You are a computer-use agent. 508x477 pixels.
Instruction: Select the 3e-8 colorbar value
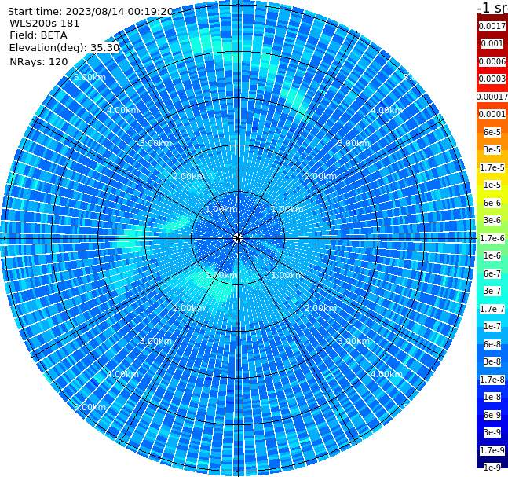coord(492,361)
